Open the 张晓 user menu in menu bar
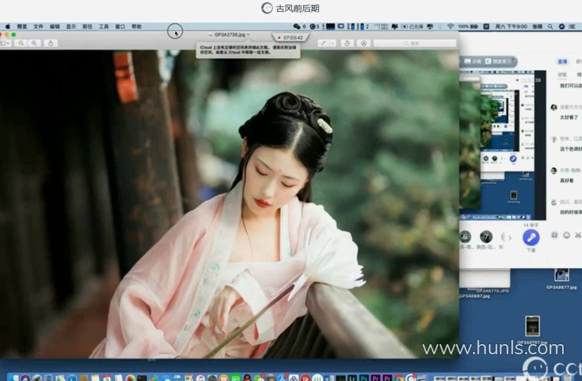 click(x=537, y=26)
